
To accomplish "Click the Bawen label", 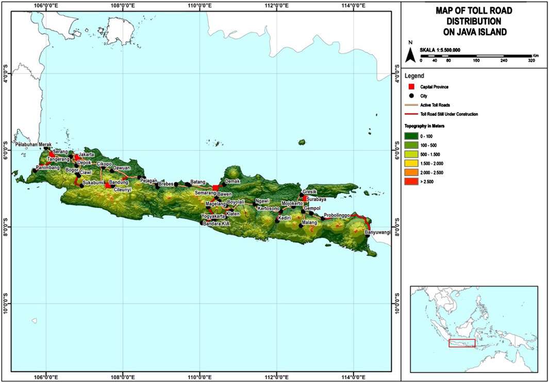I will point(224,194).
